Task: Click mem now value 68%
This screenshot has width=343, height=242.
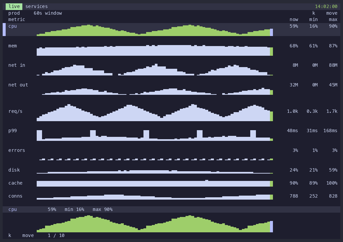Action: tap(294, 46)
